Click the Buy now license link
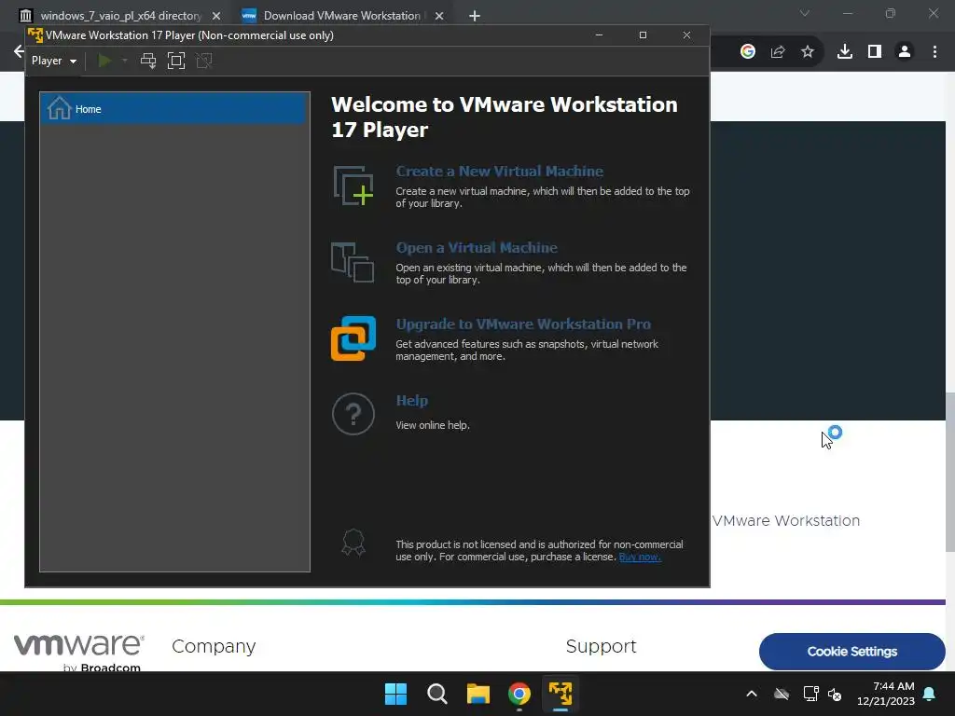This screenshot has height=716, width=955. (x=640, y=558)
